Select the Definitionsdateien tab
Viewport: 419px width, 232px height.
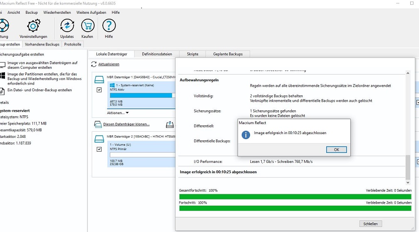(x=157, y=54)
